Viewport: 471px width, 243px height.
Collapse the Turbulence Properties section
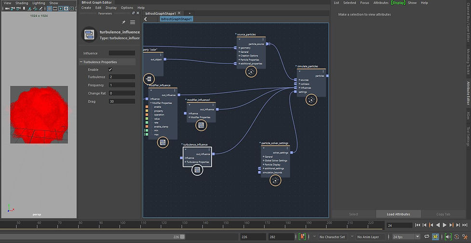click(81, 62)
